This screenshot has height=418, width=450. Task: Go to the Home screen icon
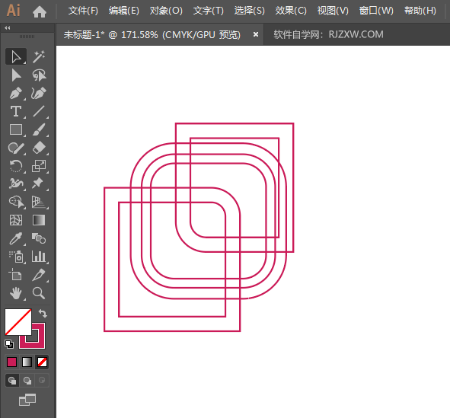[x=40, y=11]
